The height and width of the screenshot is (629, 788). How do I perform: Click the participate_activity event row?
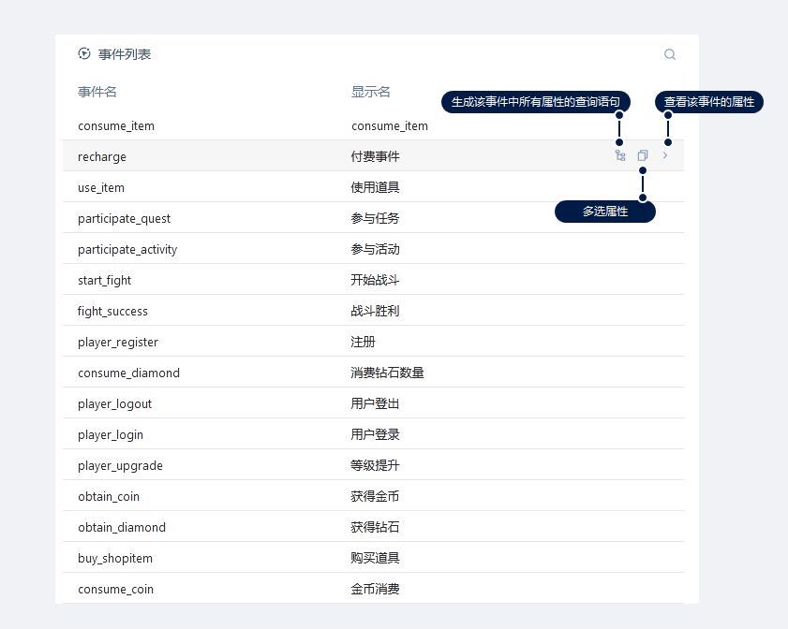click(127, 250)
